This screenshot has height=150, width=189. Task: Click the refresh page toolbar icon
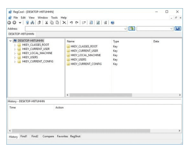(x=98, y=23)
